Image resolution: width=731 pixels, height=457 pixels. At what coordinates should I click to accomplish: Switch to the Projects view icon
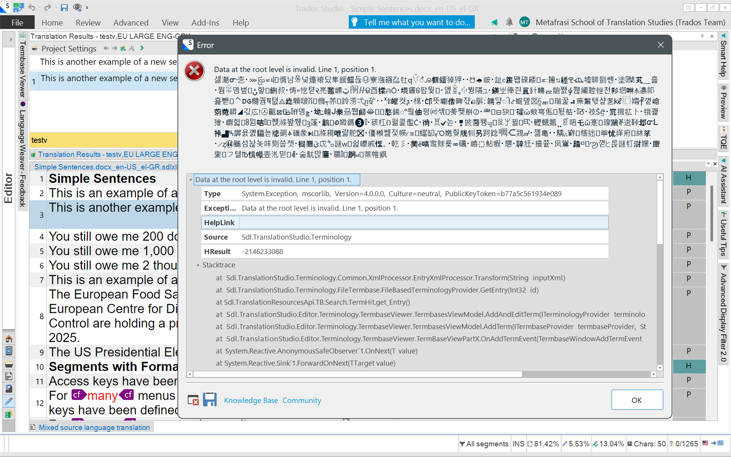[9, 351]
